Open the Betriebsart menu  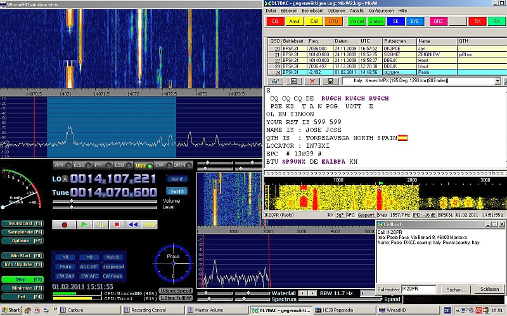pos(312,11)
